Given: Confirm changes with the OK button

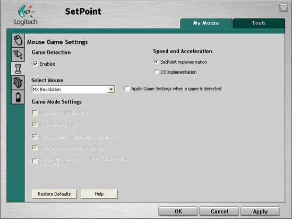Looking at the screenshot, I should [x=178, y=212].
